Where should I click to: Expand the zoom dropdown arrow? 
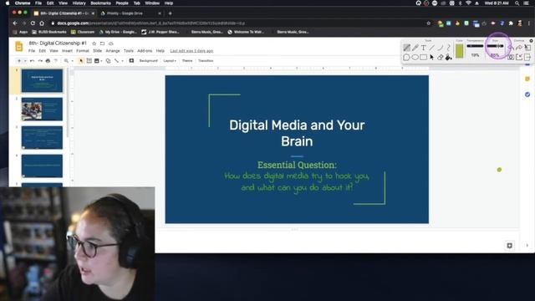click(73, 61)
